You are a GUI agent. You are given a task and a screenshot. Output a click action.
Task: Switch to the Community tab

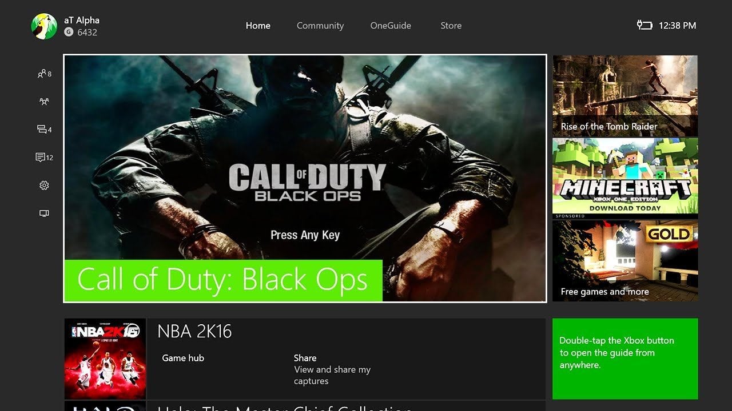[x=320, y=26]
